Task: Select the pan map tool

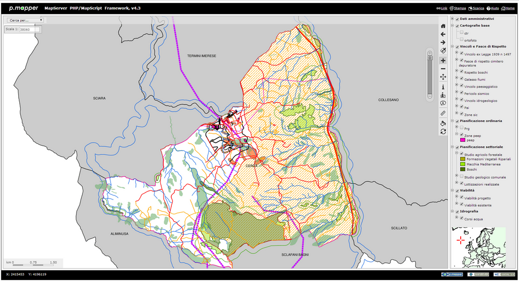Action: (443, 77)
